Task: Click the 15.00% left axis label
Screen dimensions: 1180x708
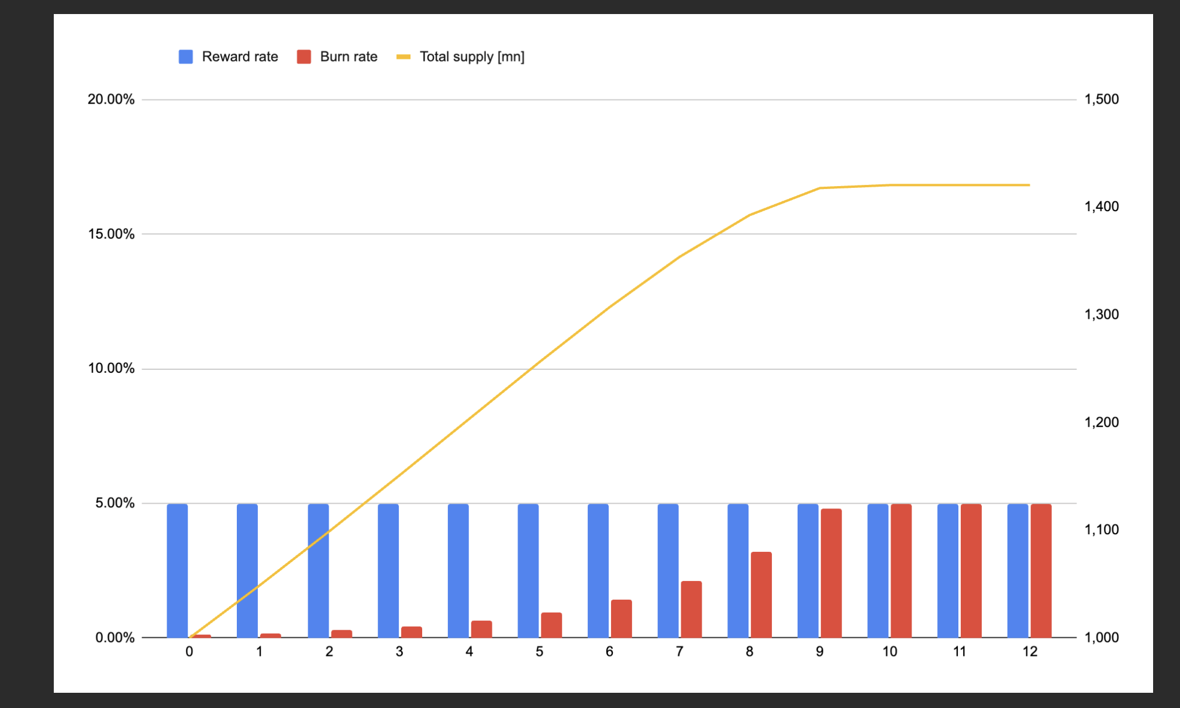Action: [x=111, y=234]
